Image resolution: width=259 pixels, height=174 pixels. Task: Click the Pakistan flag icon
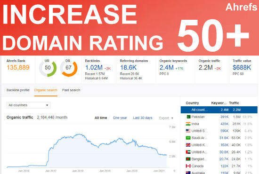(x=188, y=117)
